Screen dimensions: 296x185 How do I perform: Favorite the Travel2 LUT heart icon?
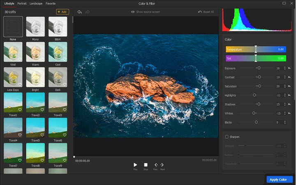42,110
